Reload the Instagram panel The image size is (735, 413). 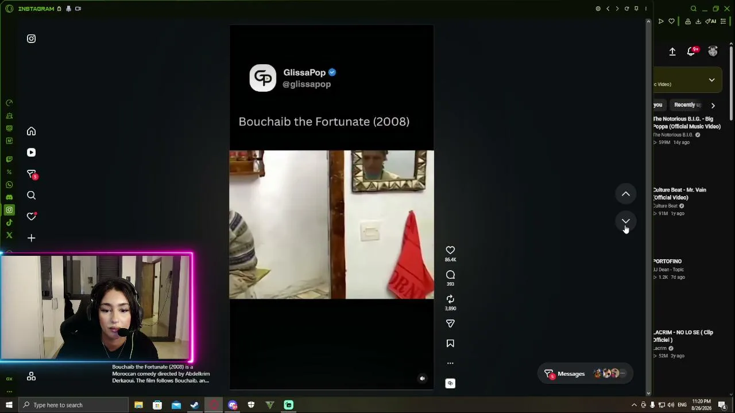tap(626, 9)
